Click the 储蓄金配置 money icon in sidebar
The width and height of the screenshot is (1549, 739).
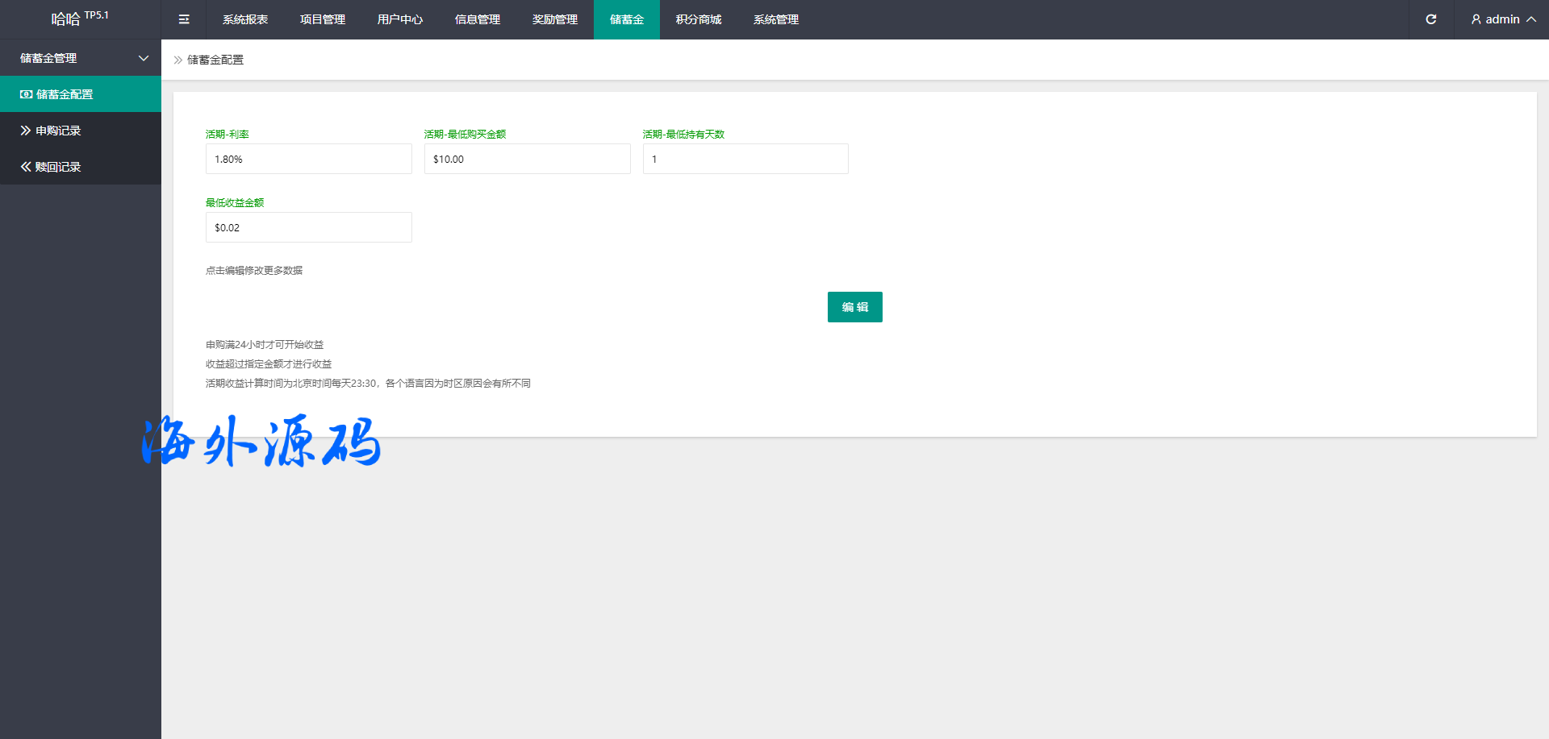coord(27,94)
